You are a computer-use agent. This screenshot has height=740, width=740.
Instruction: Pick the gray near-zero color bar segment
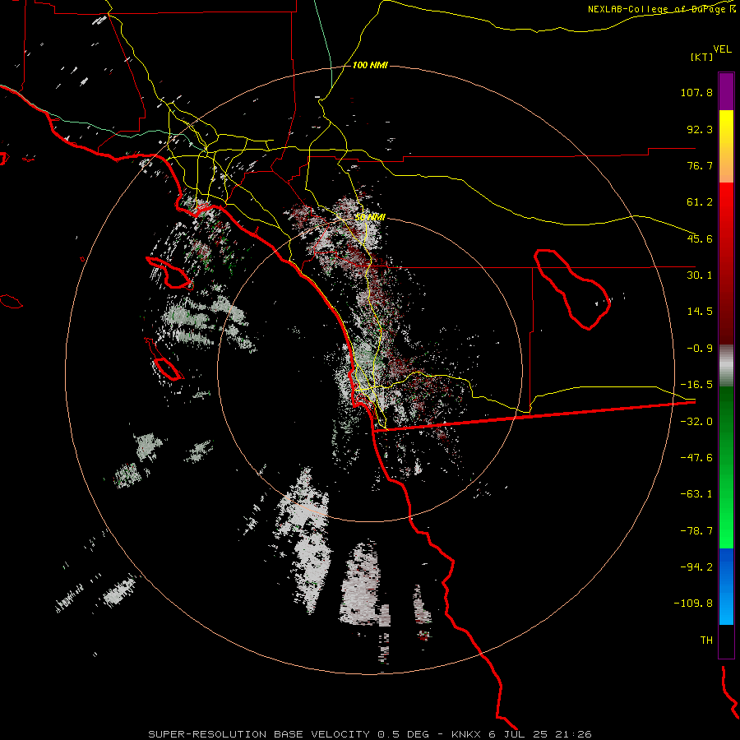click(x=726, y=366)
